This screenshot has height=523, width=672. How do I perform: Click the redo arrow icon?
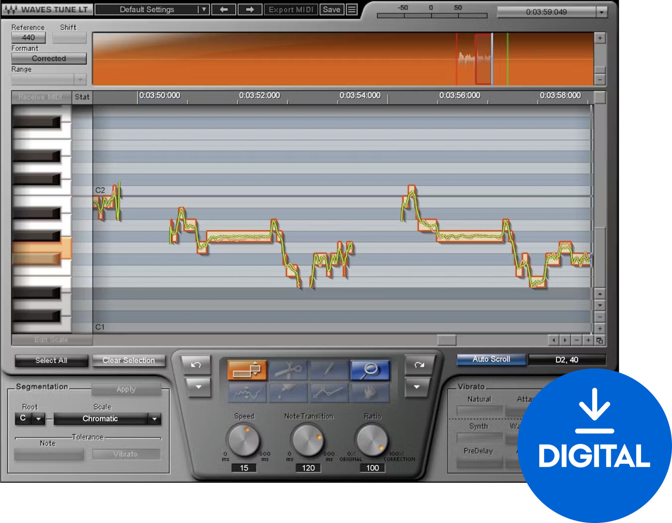(419, 365)
